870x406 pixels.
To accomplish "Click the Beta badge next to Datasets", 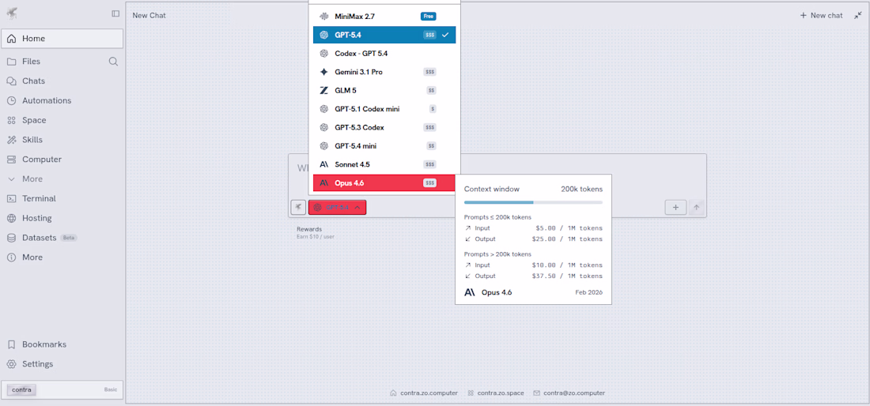I will pos(69,238).
